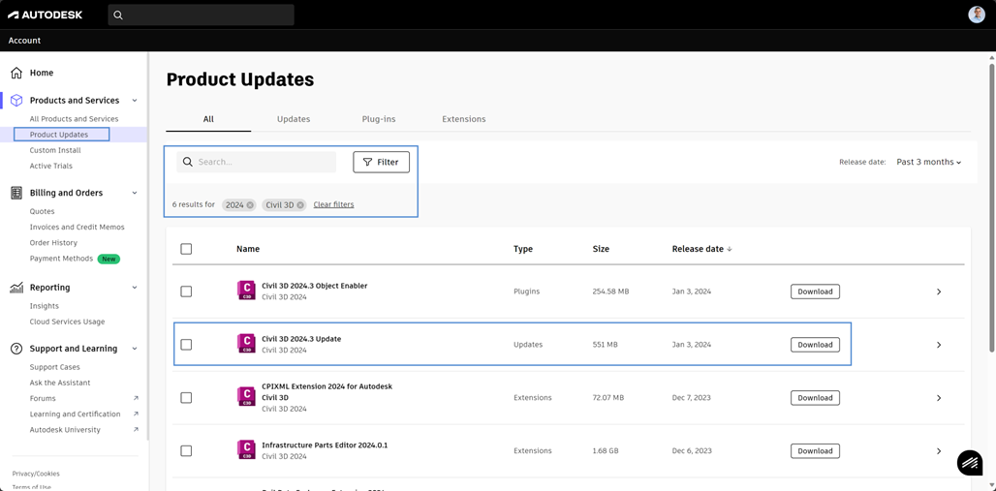Open Ask the Assistant
Viewport: 996px width, 491px height.
pyautogui.click(x=60, y=383)
